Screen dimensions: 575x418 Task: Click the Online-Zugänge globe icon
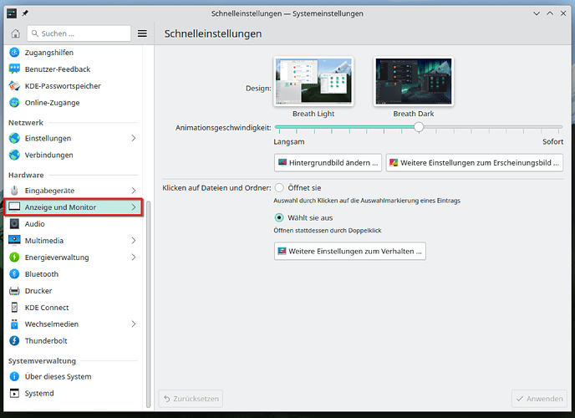(14, 103)
